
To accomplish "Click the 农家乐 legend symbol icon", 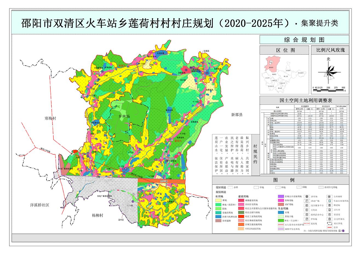I will 330,214.
